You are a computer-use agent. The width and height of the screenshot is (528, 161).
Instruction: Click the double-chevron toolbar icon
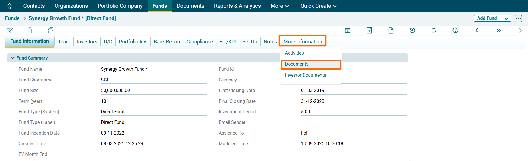[498, 30]
